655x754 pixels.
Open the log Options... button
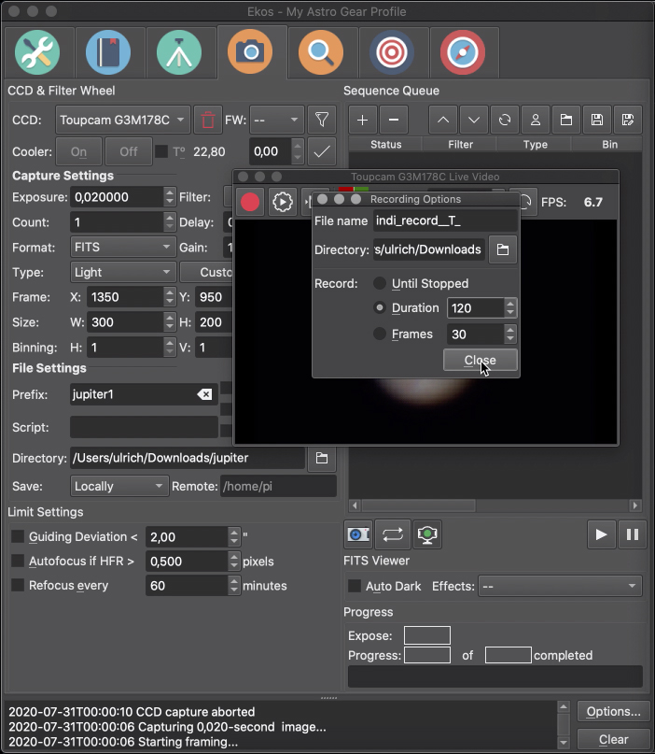[x=613, y=712]
